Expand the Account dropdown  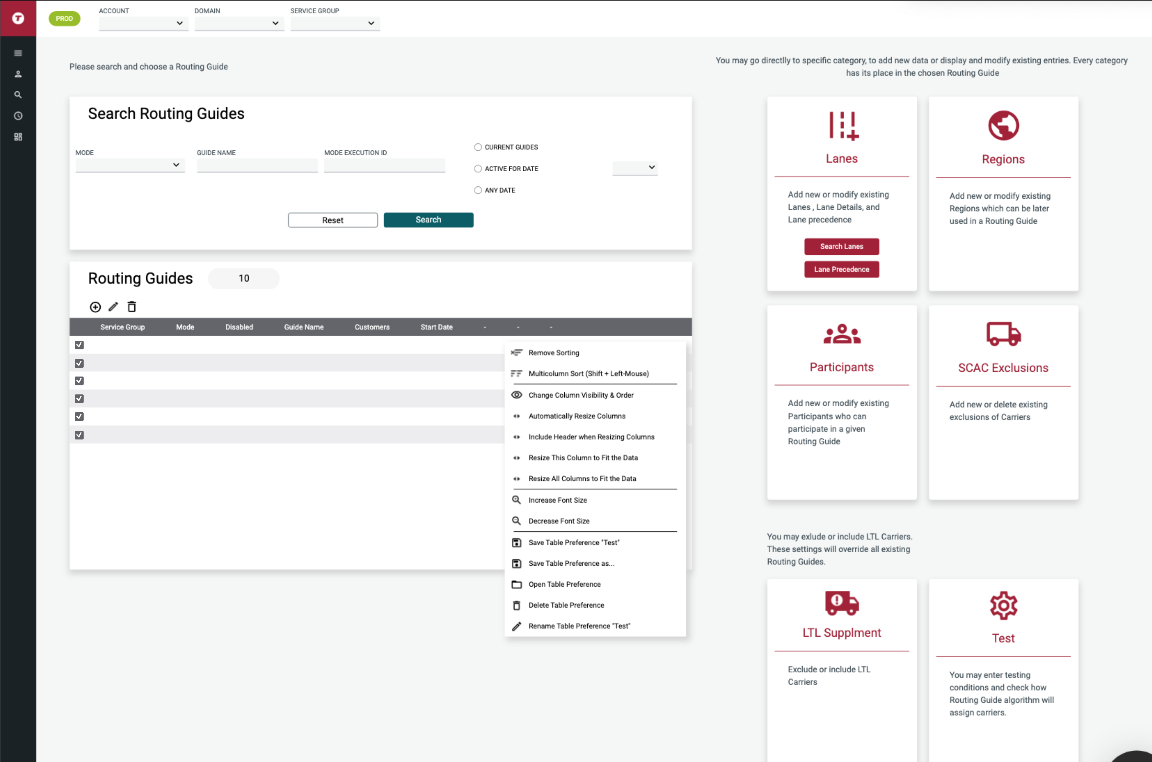[x=143, y=23]
